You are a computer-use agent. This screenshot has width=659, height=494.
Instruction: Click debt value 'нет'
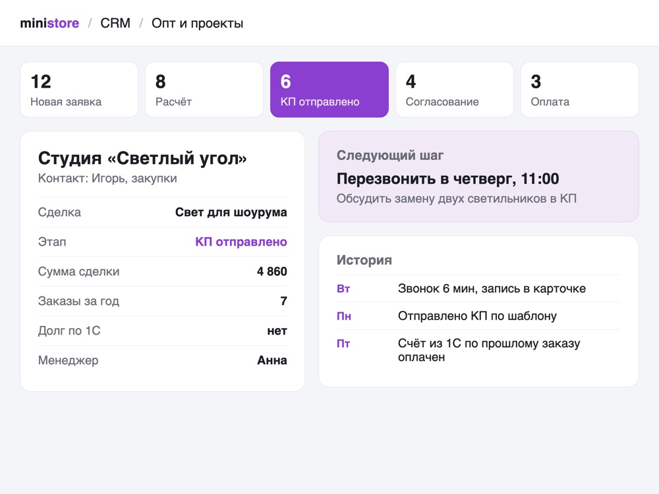pyautogui.click(x=277, y=331)
